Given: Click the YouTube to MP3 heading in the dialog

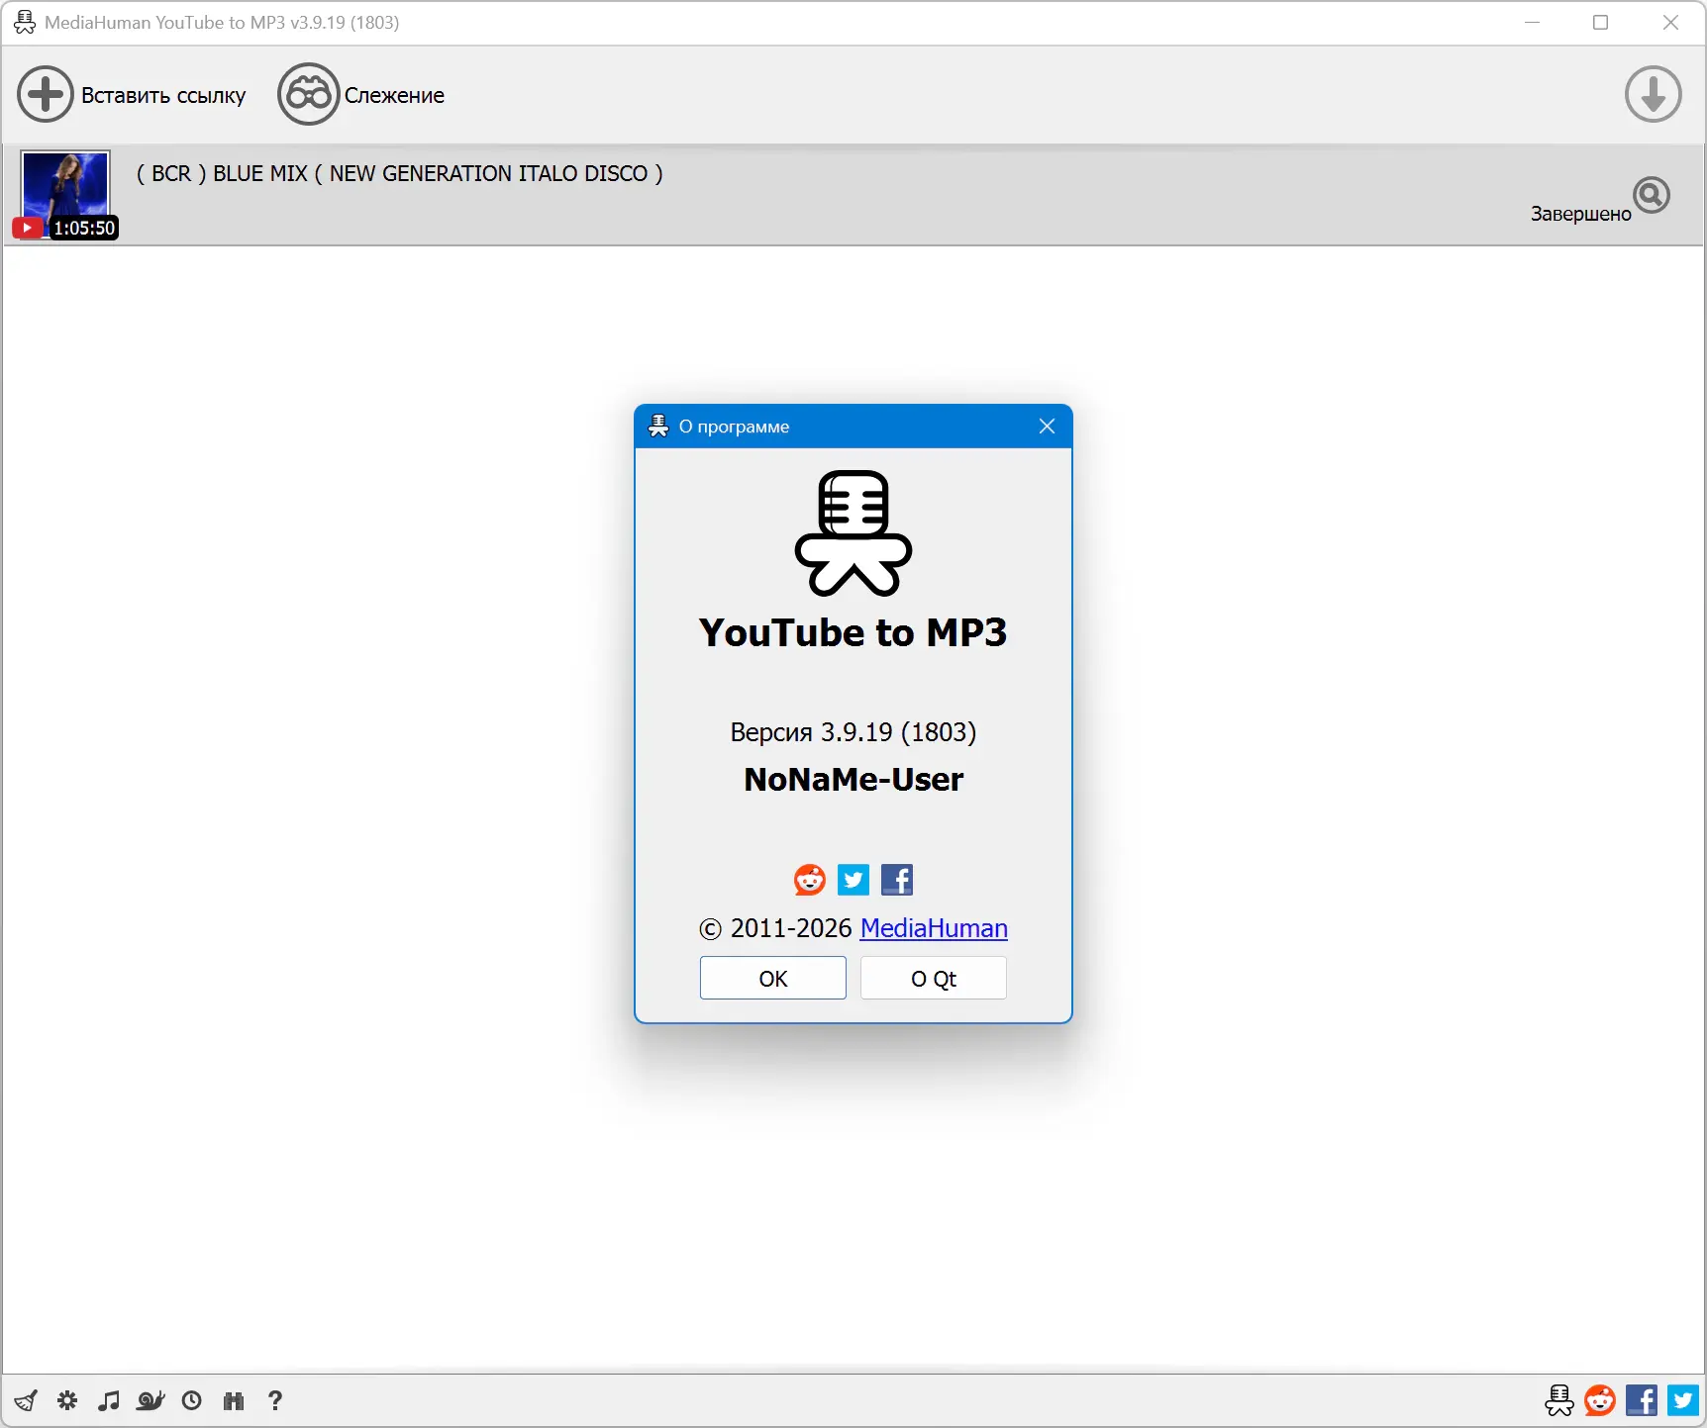Looking at the screenshot, I should click(x=853, y=633).
